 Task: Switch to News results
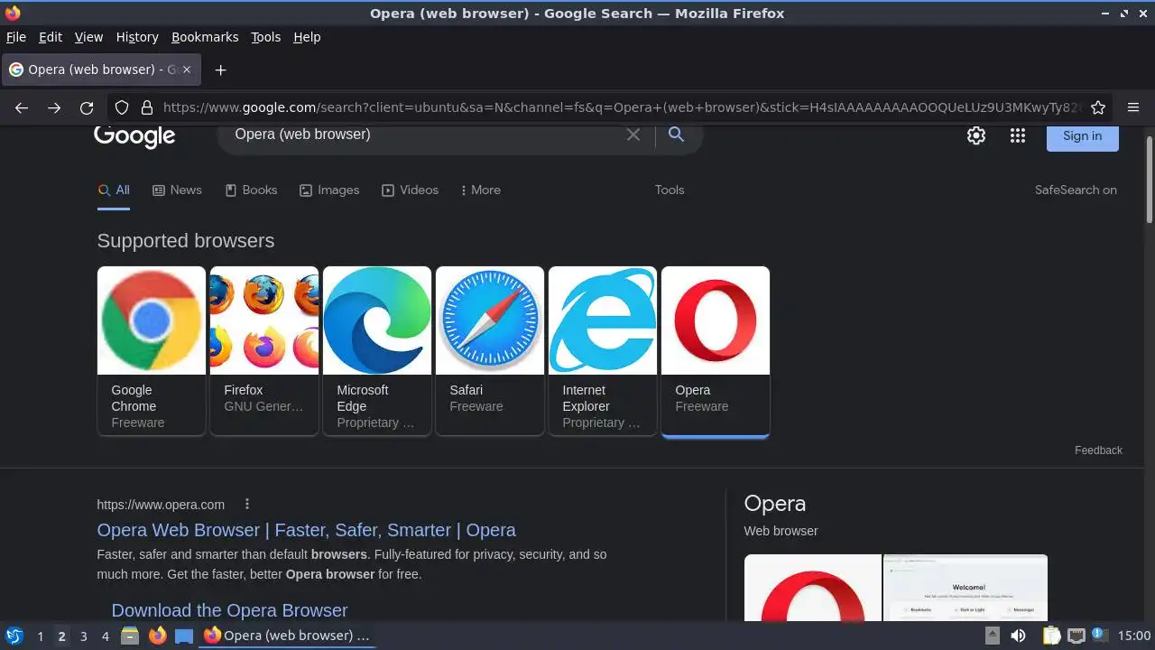tap(177, 190)
